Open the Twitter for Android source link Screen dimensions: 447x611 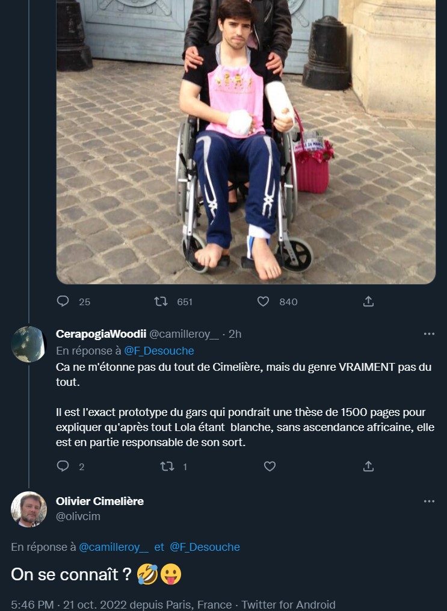point(289,604)
